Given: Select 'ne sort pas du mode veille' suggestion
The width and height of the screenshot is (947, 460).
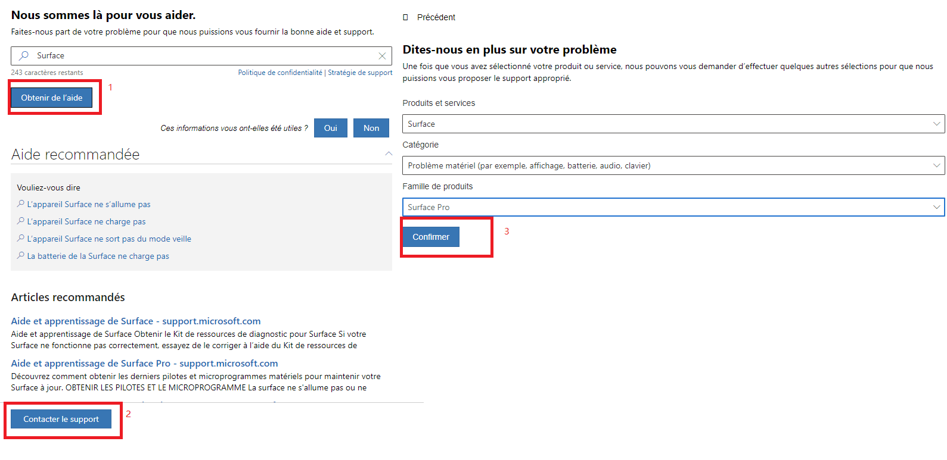Looking at the screenshot, I should (109, 239).
